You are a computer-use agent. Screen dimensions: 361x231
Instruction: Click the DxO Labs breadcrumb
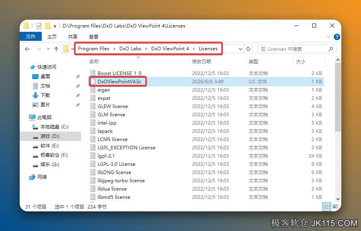click(130, 49)
